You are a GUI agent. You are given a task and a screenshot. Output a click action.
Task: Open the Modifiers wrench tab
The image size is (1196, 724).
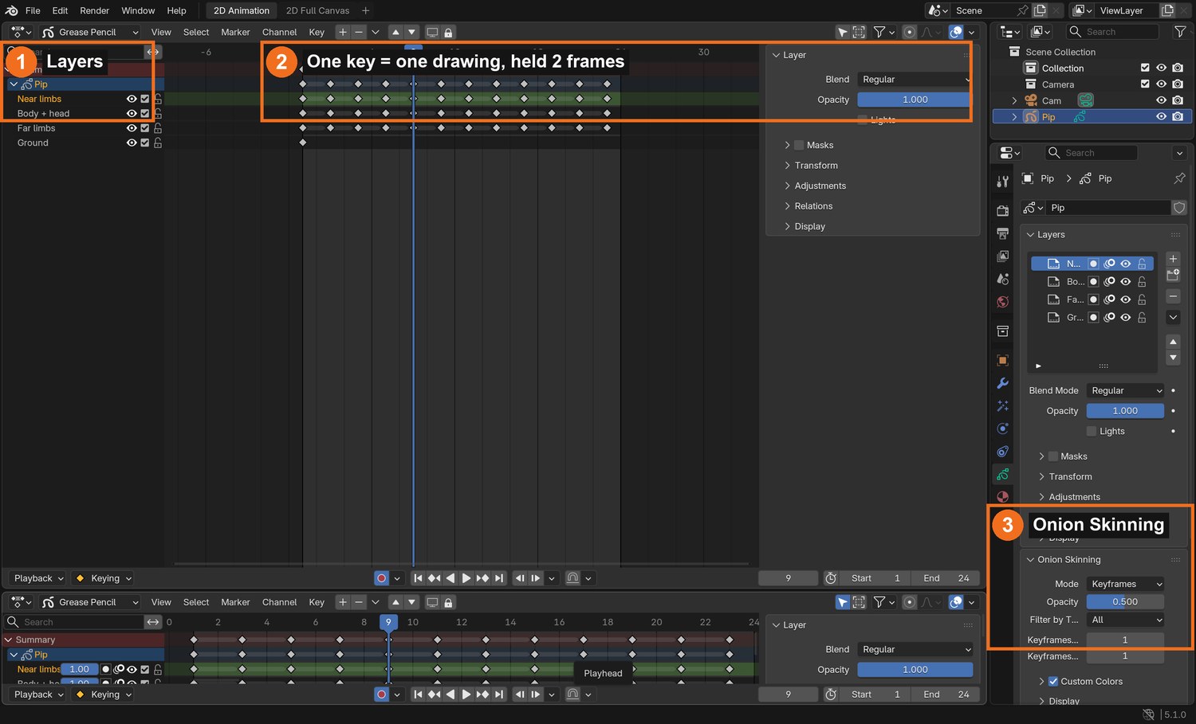[x=1003, y=383]
